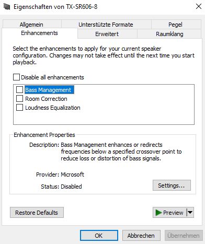Tick the Room Correction checkbox
205x244 pixels.
(x=19, y=99)
